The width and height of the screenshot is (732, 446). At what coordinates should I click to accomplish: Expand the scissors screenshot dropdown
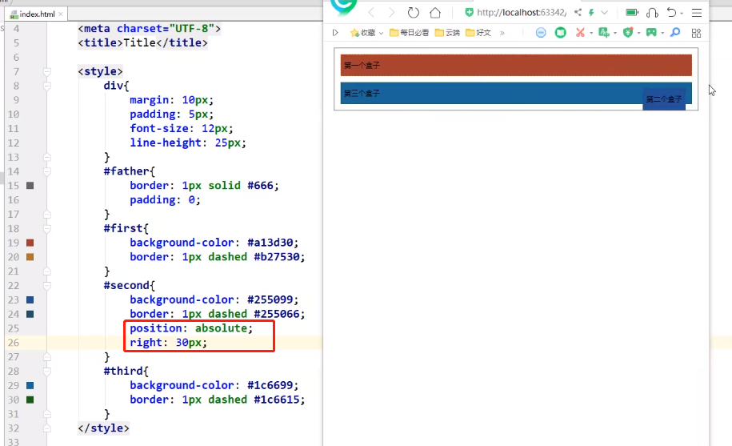pos(591,33)
